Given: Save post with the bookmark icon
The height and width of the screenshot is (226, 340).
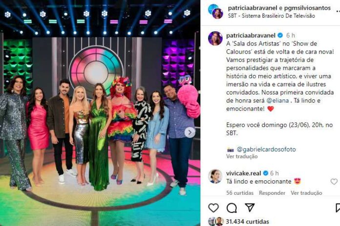Looking at the screenshot, I should tap(338, 208).
